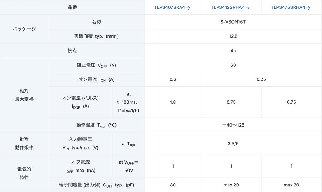Click the arrow icon beside TLP3412SRHA4
Viewport: 322px width, 192px height.
tap(248, 8)
